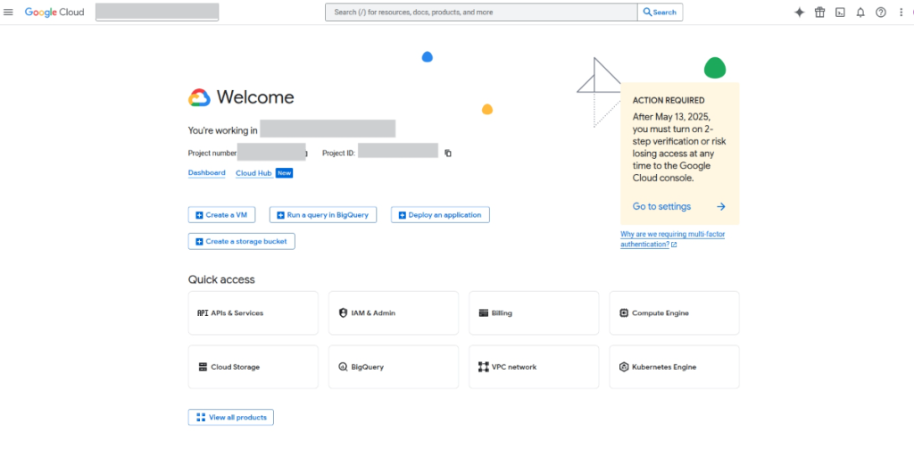Click the plus icon on Run a query in BigQuery
The height and width of the screenshot is (474, 914).
[280, 215]
